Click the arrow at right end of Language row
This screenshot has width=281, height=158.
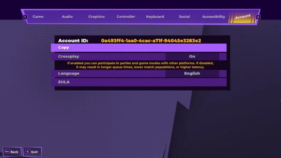[223, 73]
